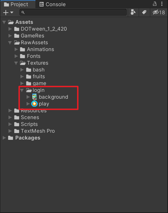The height and width of the screenshot is (213, 168).
Task: Expand the play sprite sub-assets arrow
Action: tap(28, 104)
